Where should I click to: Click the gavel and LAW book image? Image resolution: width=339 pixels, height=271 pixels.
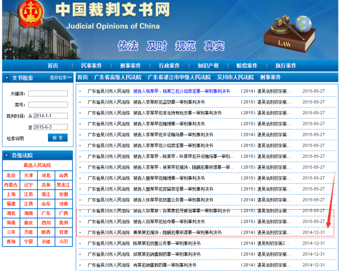(289, 33)
